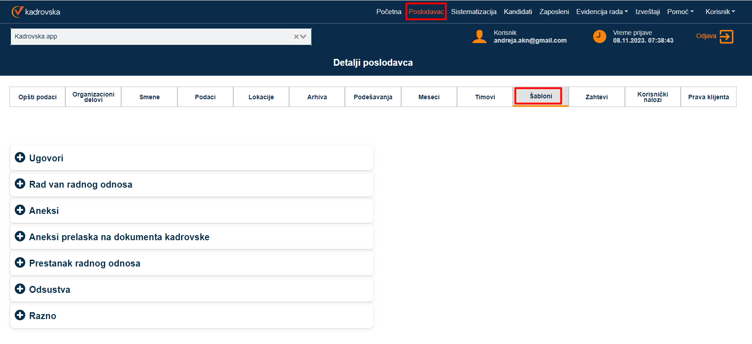Screen dimensions: 752x344
Task: Click the Kadrovska logo icon
Action: pyautogui.click(x=17, y=12)
